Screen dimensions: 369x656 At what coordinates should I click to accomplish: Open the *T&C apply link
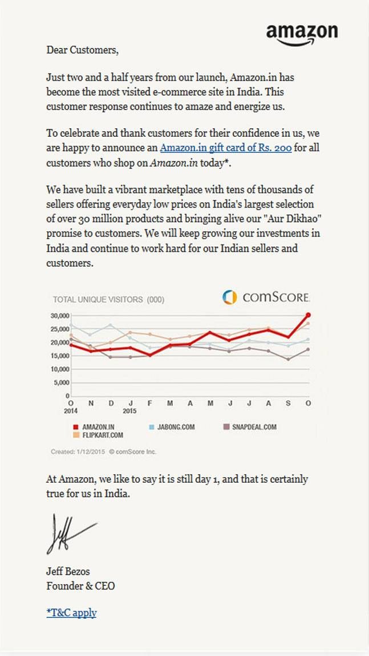(72, 613)
